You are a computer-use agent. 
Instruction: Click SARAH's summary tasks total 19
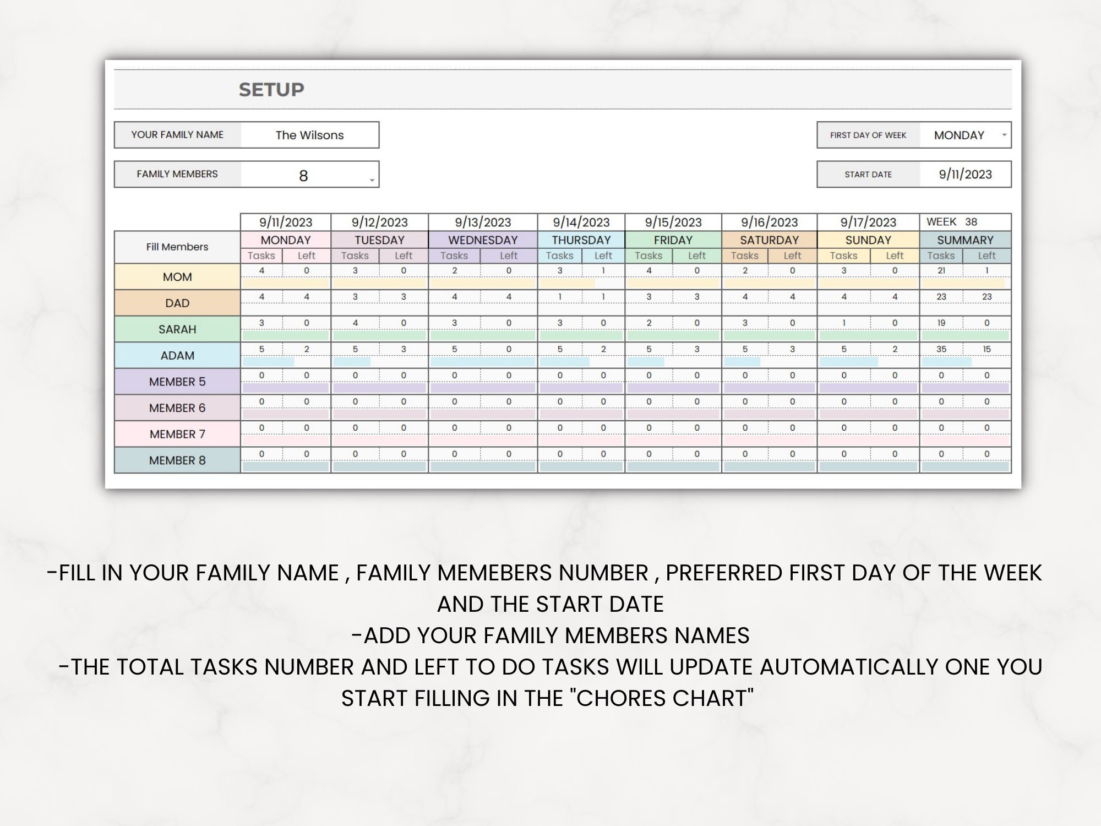pyautogui.click(x=941, y=323)
